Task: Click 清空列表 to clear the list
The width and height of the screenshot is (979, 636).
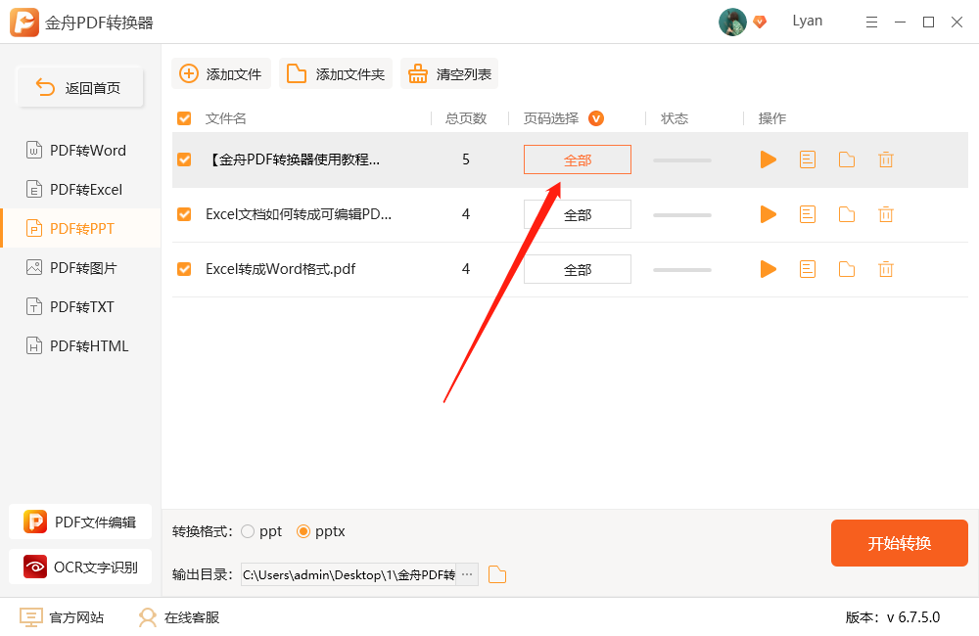Action: 449,73
